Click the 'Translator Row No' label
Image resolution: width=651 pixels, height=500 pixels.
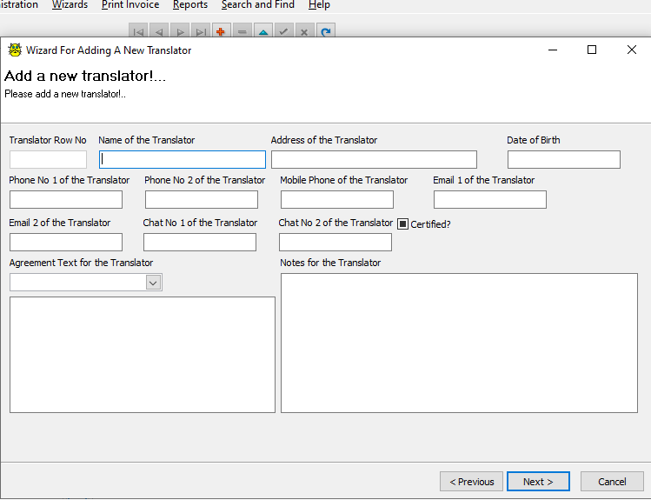[x=48, y=140]
